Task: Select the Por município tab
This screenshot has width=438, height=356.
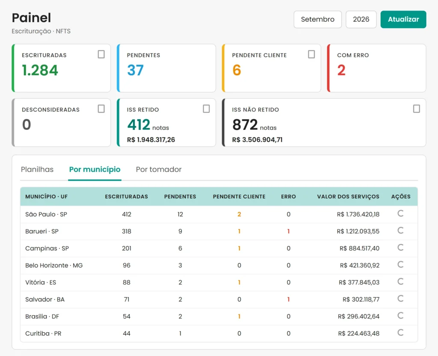Action: click(95, 169)
